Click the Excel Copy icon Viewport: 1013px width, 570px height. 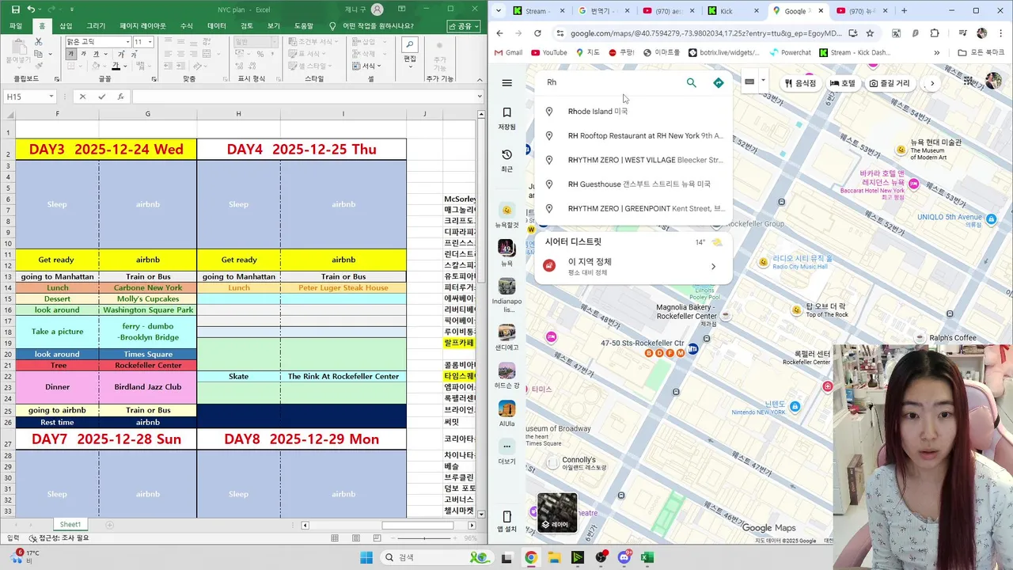tap(39, 54)
